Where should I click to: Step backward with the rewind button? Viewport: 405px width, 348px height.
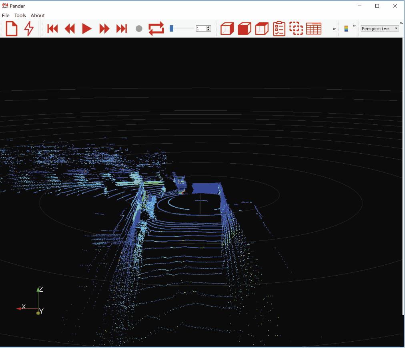70,28
